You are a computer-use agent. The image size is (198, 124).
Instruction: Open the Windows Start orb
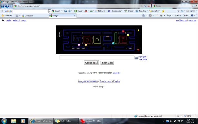click(4, 121)
